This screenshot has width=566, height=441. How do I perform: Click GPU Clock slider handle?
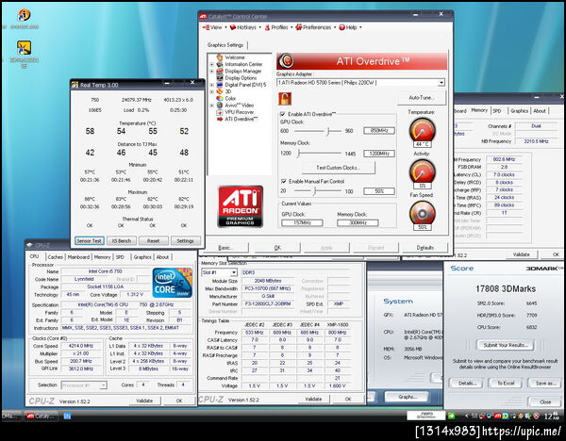(327, 131)
